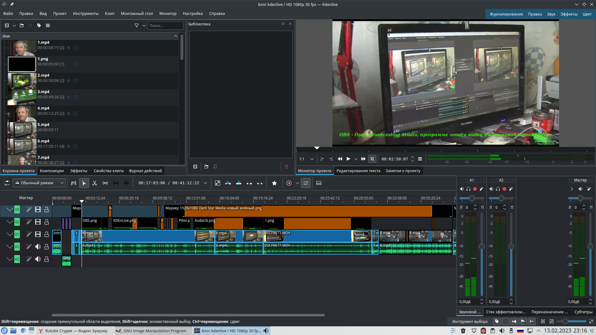596x335 pixels.
Task: Select the razor (scissors) tool
Action: [95, 183]
